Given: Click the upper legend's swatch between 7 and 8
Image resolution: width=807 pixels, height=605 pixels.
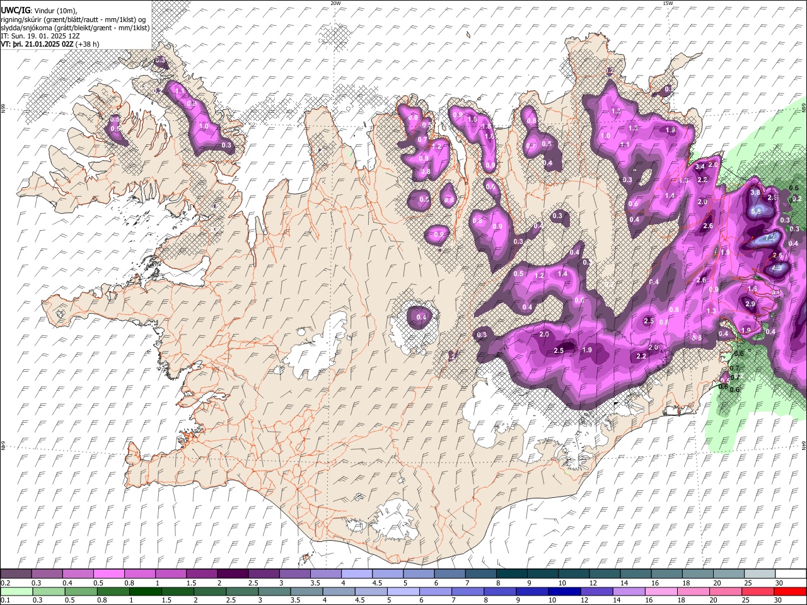Looking at the screenshot, I should [481, 573].
